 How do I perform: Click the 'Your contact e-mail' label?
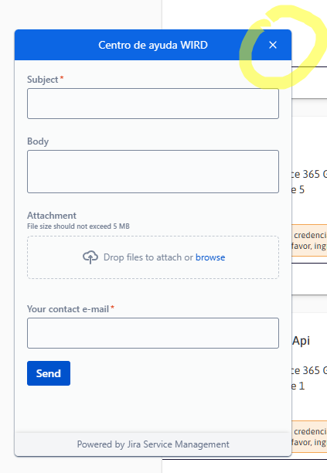click(x=68, y=309)
